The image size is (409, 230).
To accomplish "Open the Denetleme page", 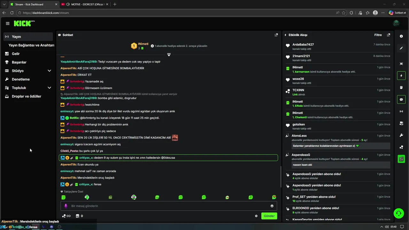I will click(x=21, y=79).
